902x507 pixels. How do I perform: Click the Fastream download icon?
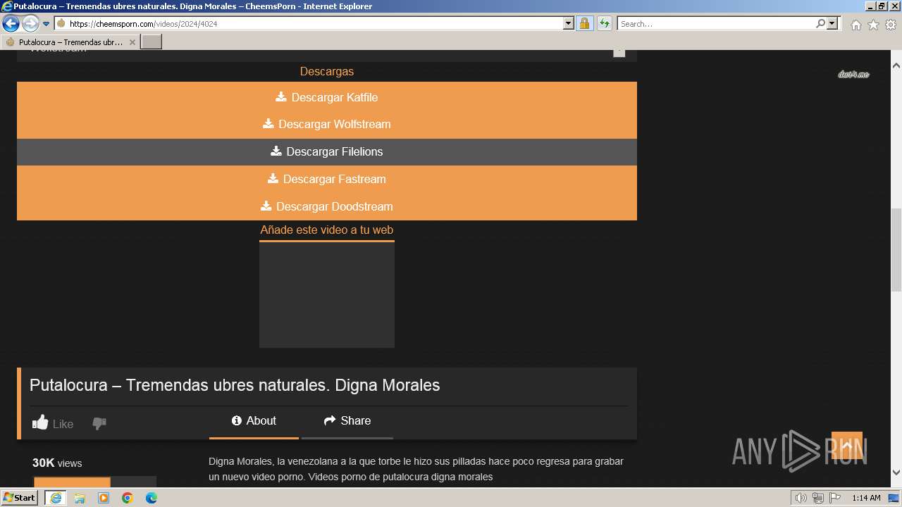tap(273, 178)
